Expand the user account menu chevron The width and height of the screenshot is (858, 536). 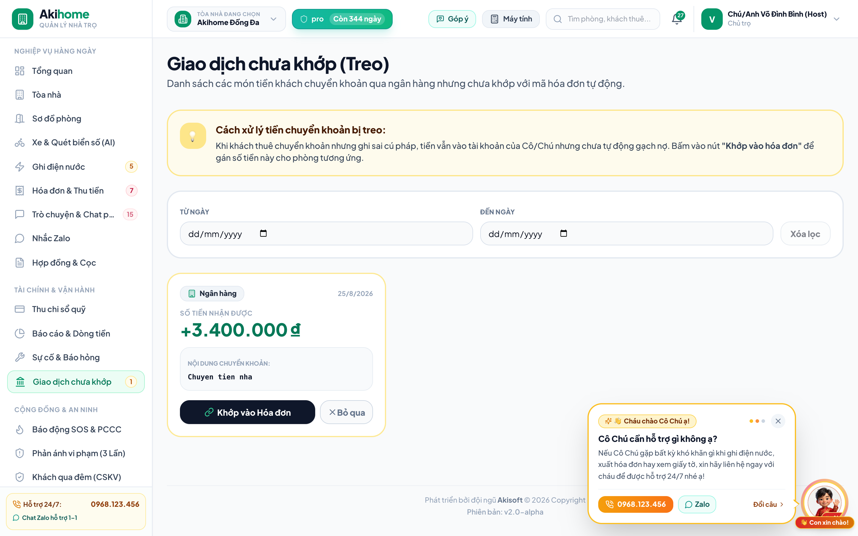(x=837, y=19)
